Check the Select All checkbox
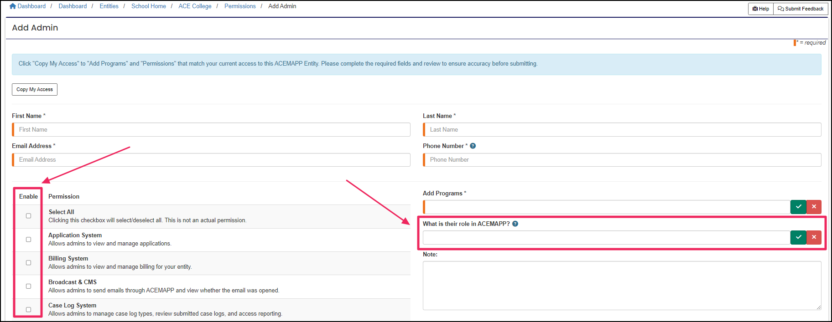Viewport: 832px width, 322px height. [28, 216]
